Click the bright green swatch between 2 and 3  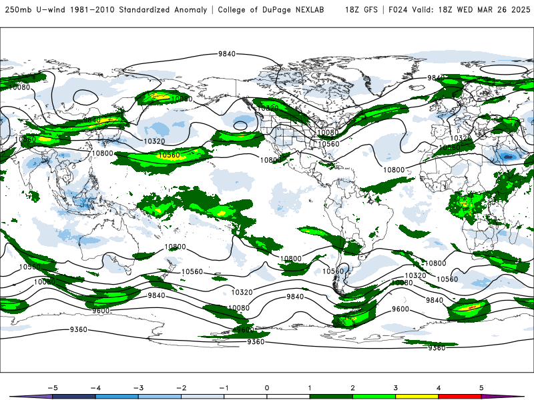[374, 397]
